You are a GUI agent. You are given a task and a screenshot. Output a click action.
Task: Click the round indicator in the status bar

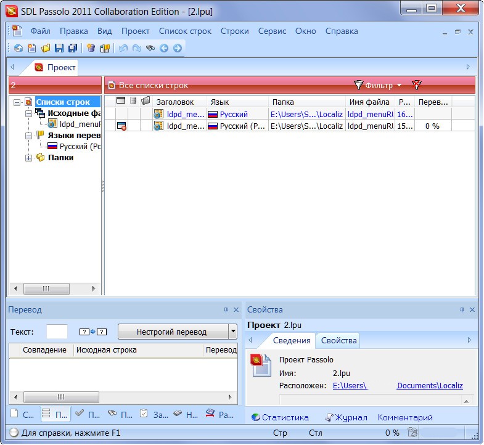point(14,433)
